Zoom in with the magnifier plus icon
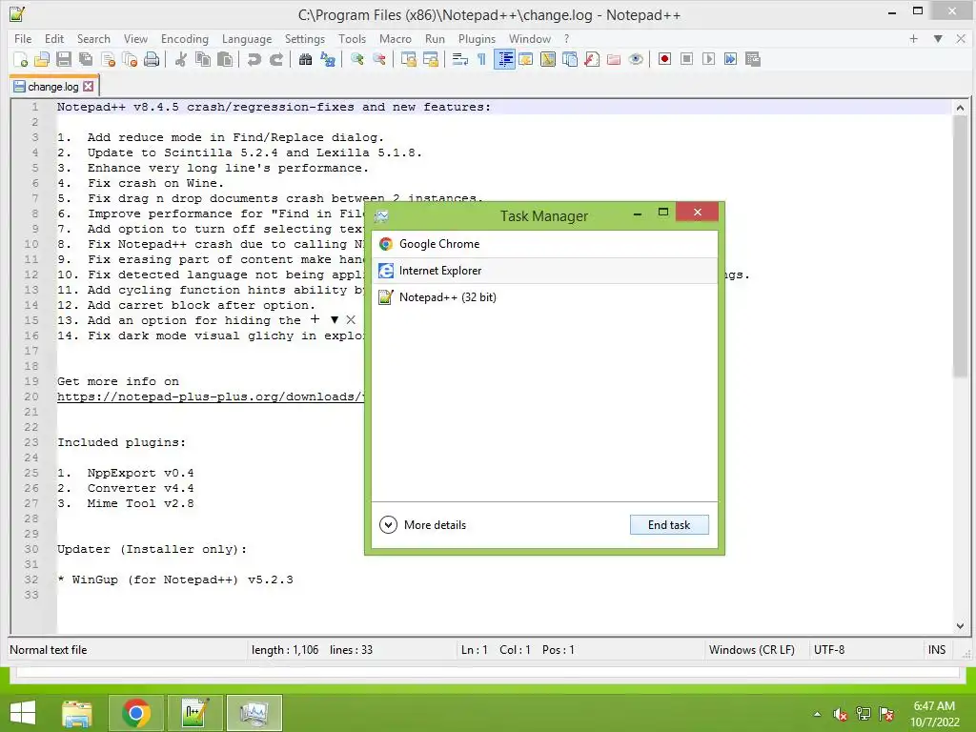 356,59
